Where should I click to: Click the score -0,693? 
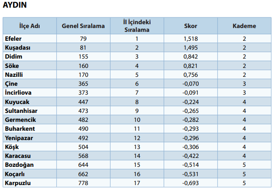point(191,183)
